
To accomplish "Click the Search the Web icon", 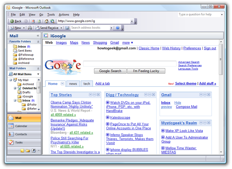I will tap(52, 21).
